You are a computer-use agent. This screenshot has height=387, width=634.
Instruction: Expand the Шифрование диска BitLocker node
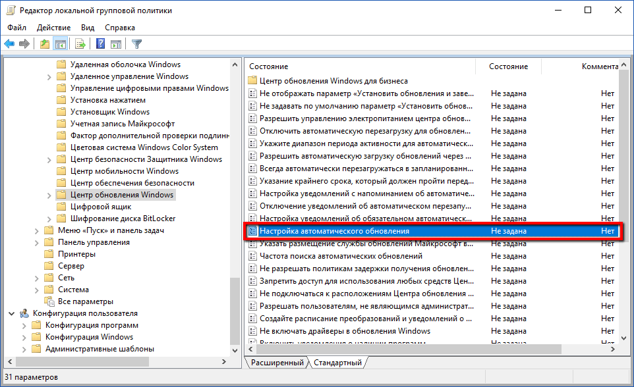[49, 219]
